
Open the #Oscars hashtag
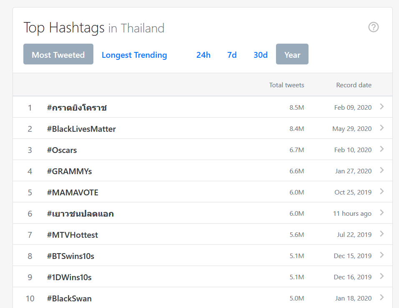click(x=62, y=150)
